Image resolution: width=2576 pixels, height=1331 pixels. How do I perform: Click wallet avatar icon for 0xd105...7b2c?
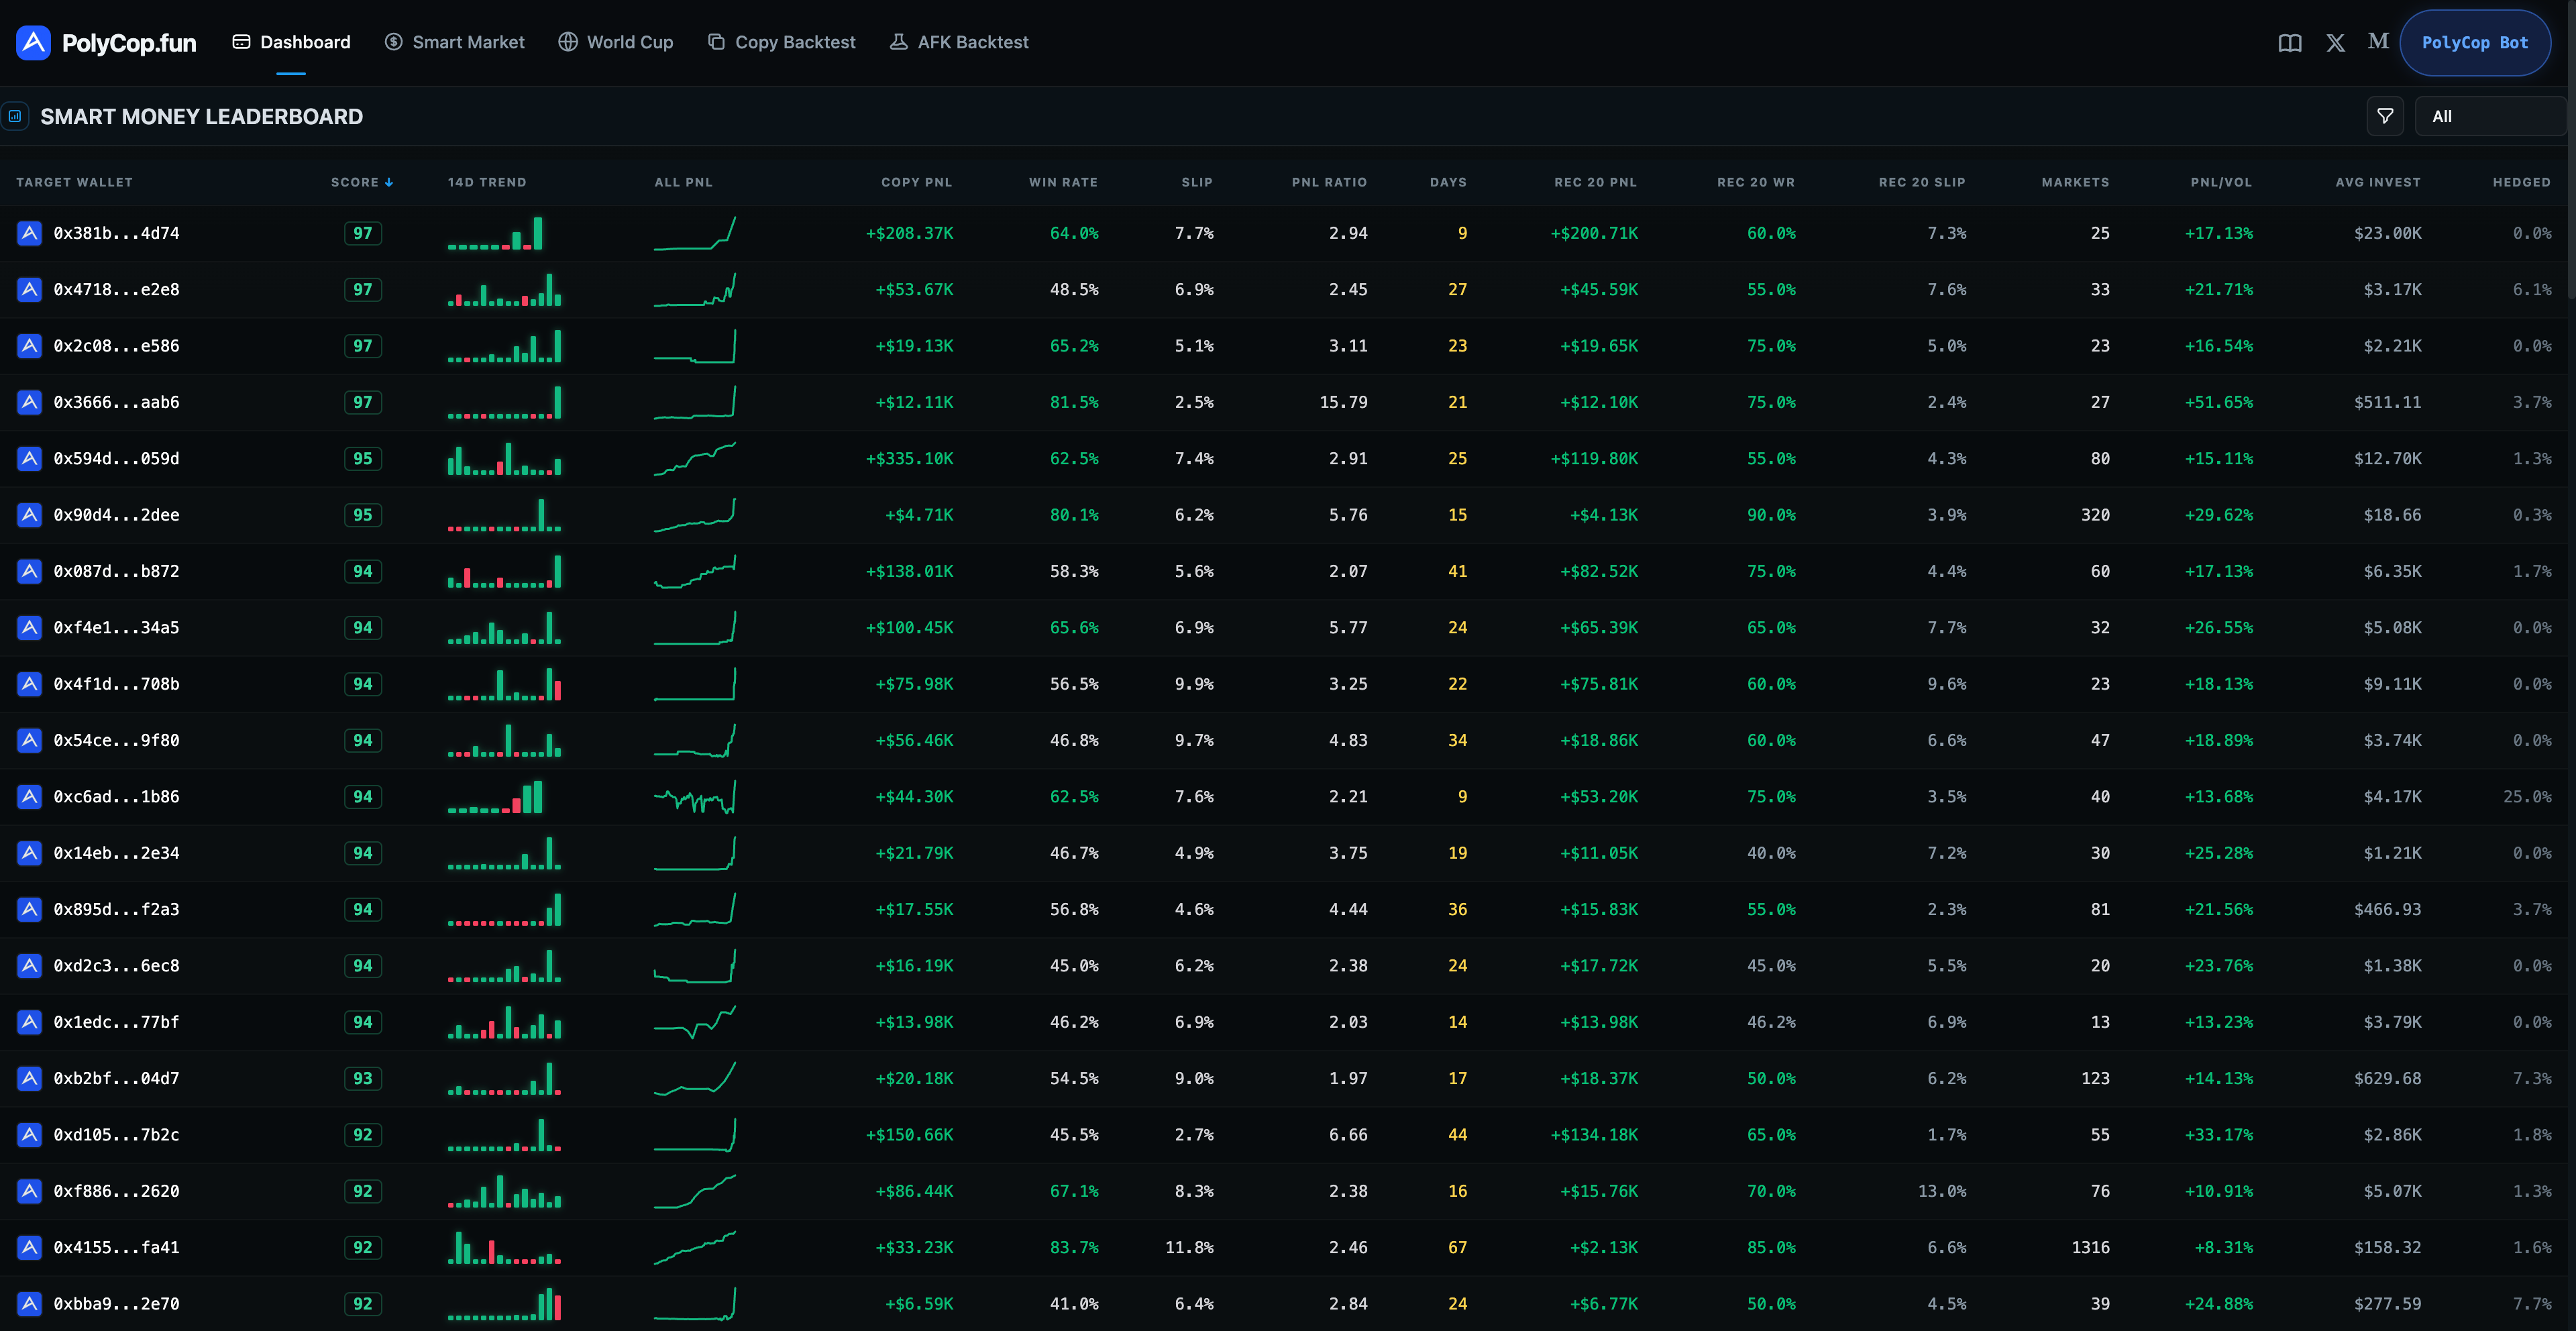30,1134
